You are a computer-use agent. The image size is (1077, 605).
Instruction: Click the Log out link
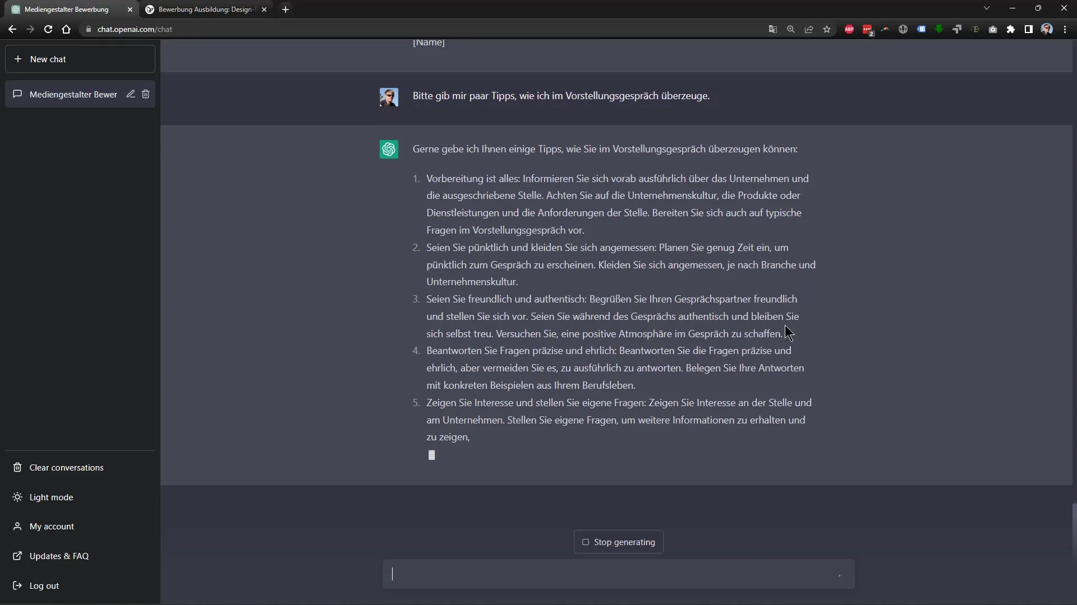[x=44, y=586]
